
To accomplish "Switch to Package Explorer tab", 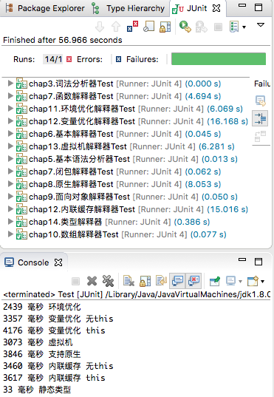I will tap(45, 8).
